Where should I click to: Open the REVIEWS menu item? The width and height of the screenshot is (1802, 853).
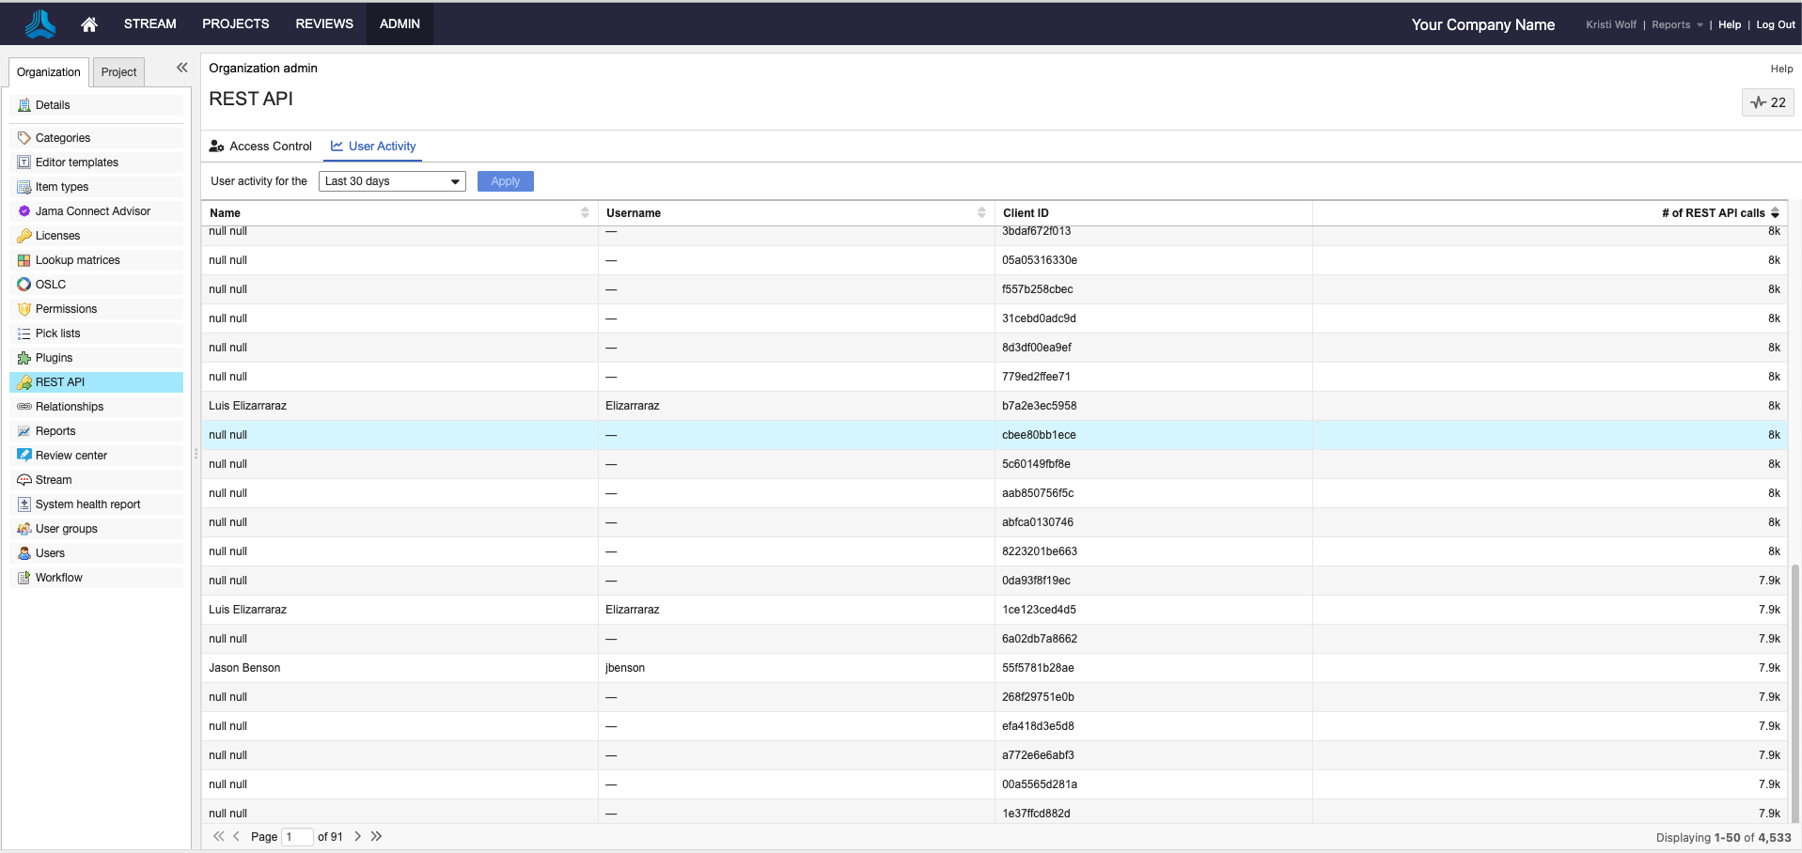324,24
